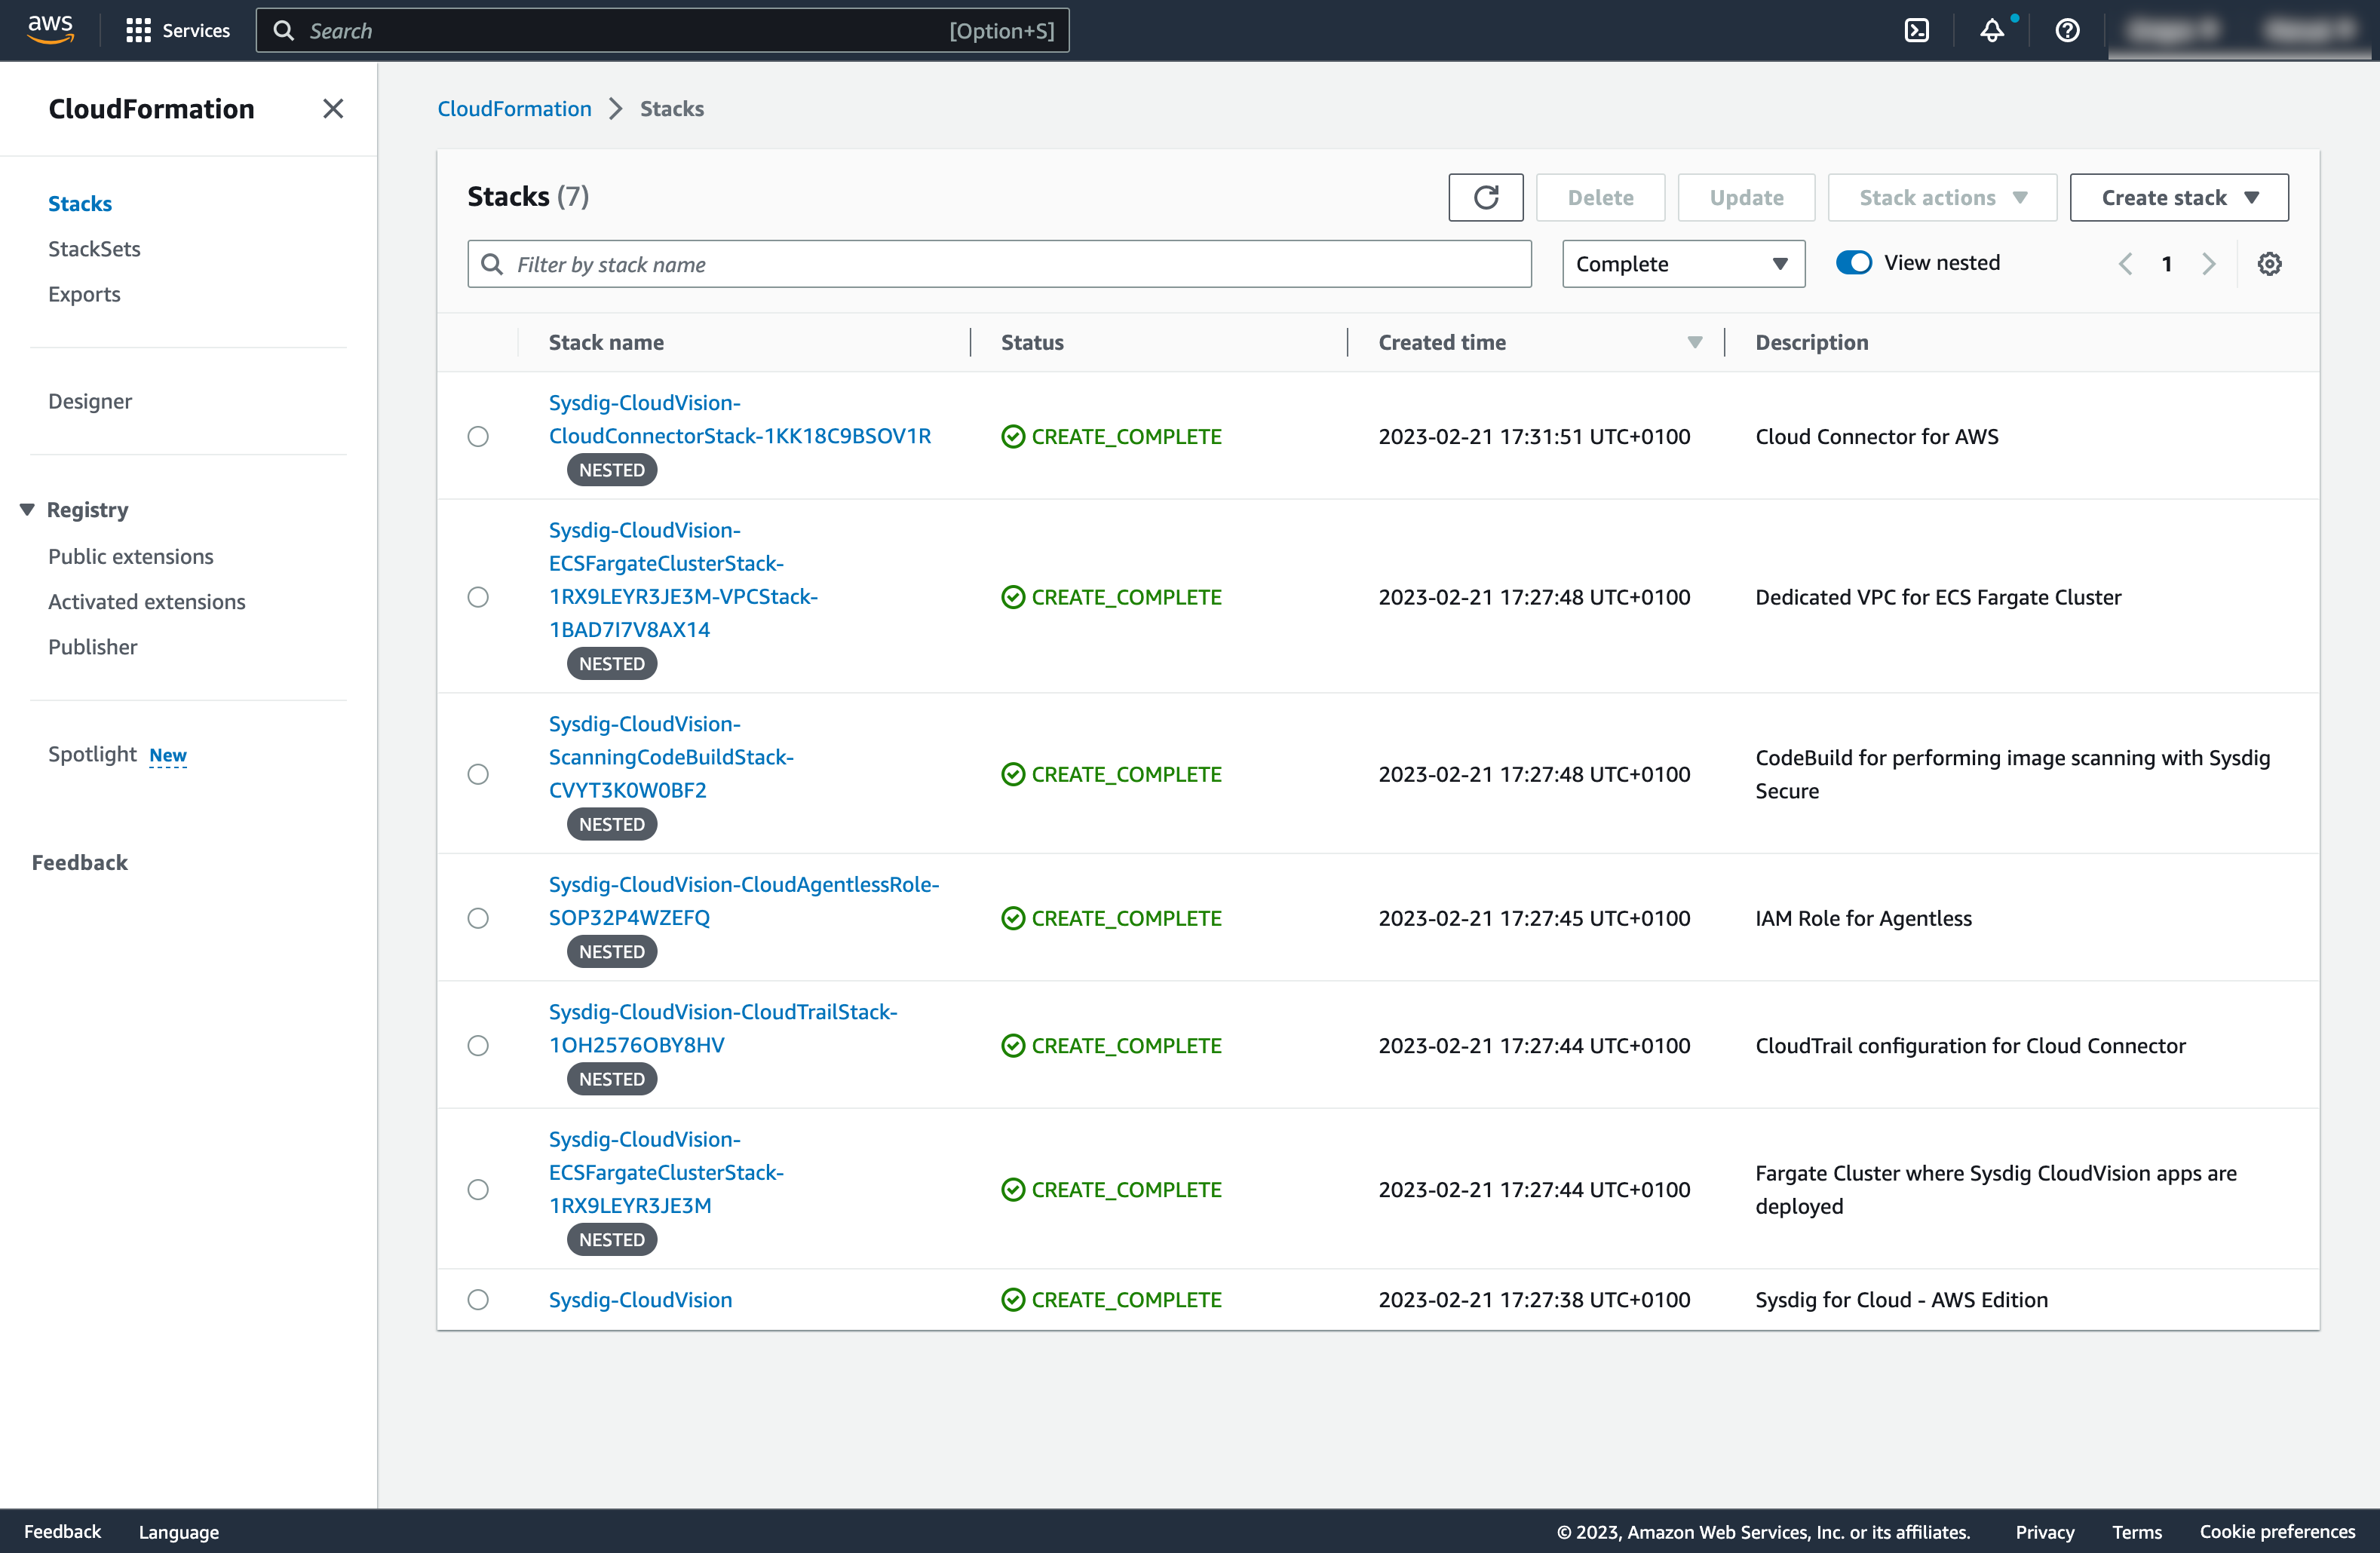The height and width of the screenshot is (1553, 2380).
Task: Select the Sysdig-CloudVision root stack radio button
Action: click(x=478, y=1299)
